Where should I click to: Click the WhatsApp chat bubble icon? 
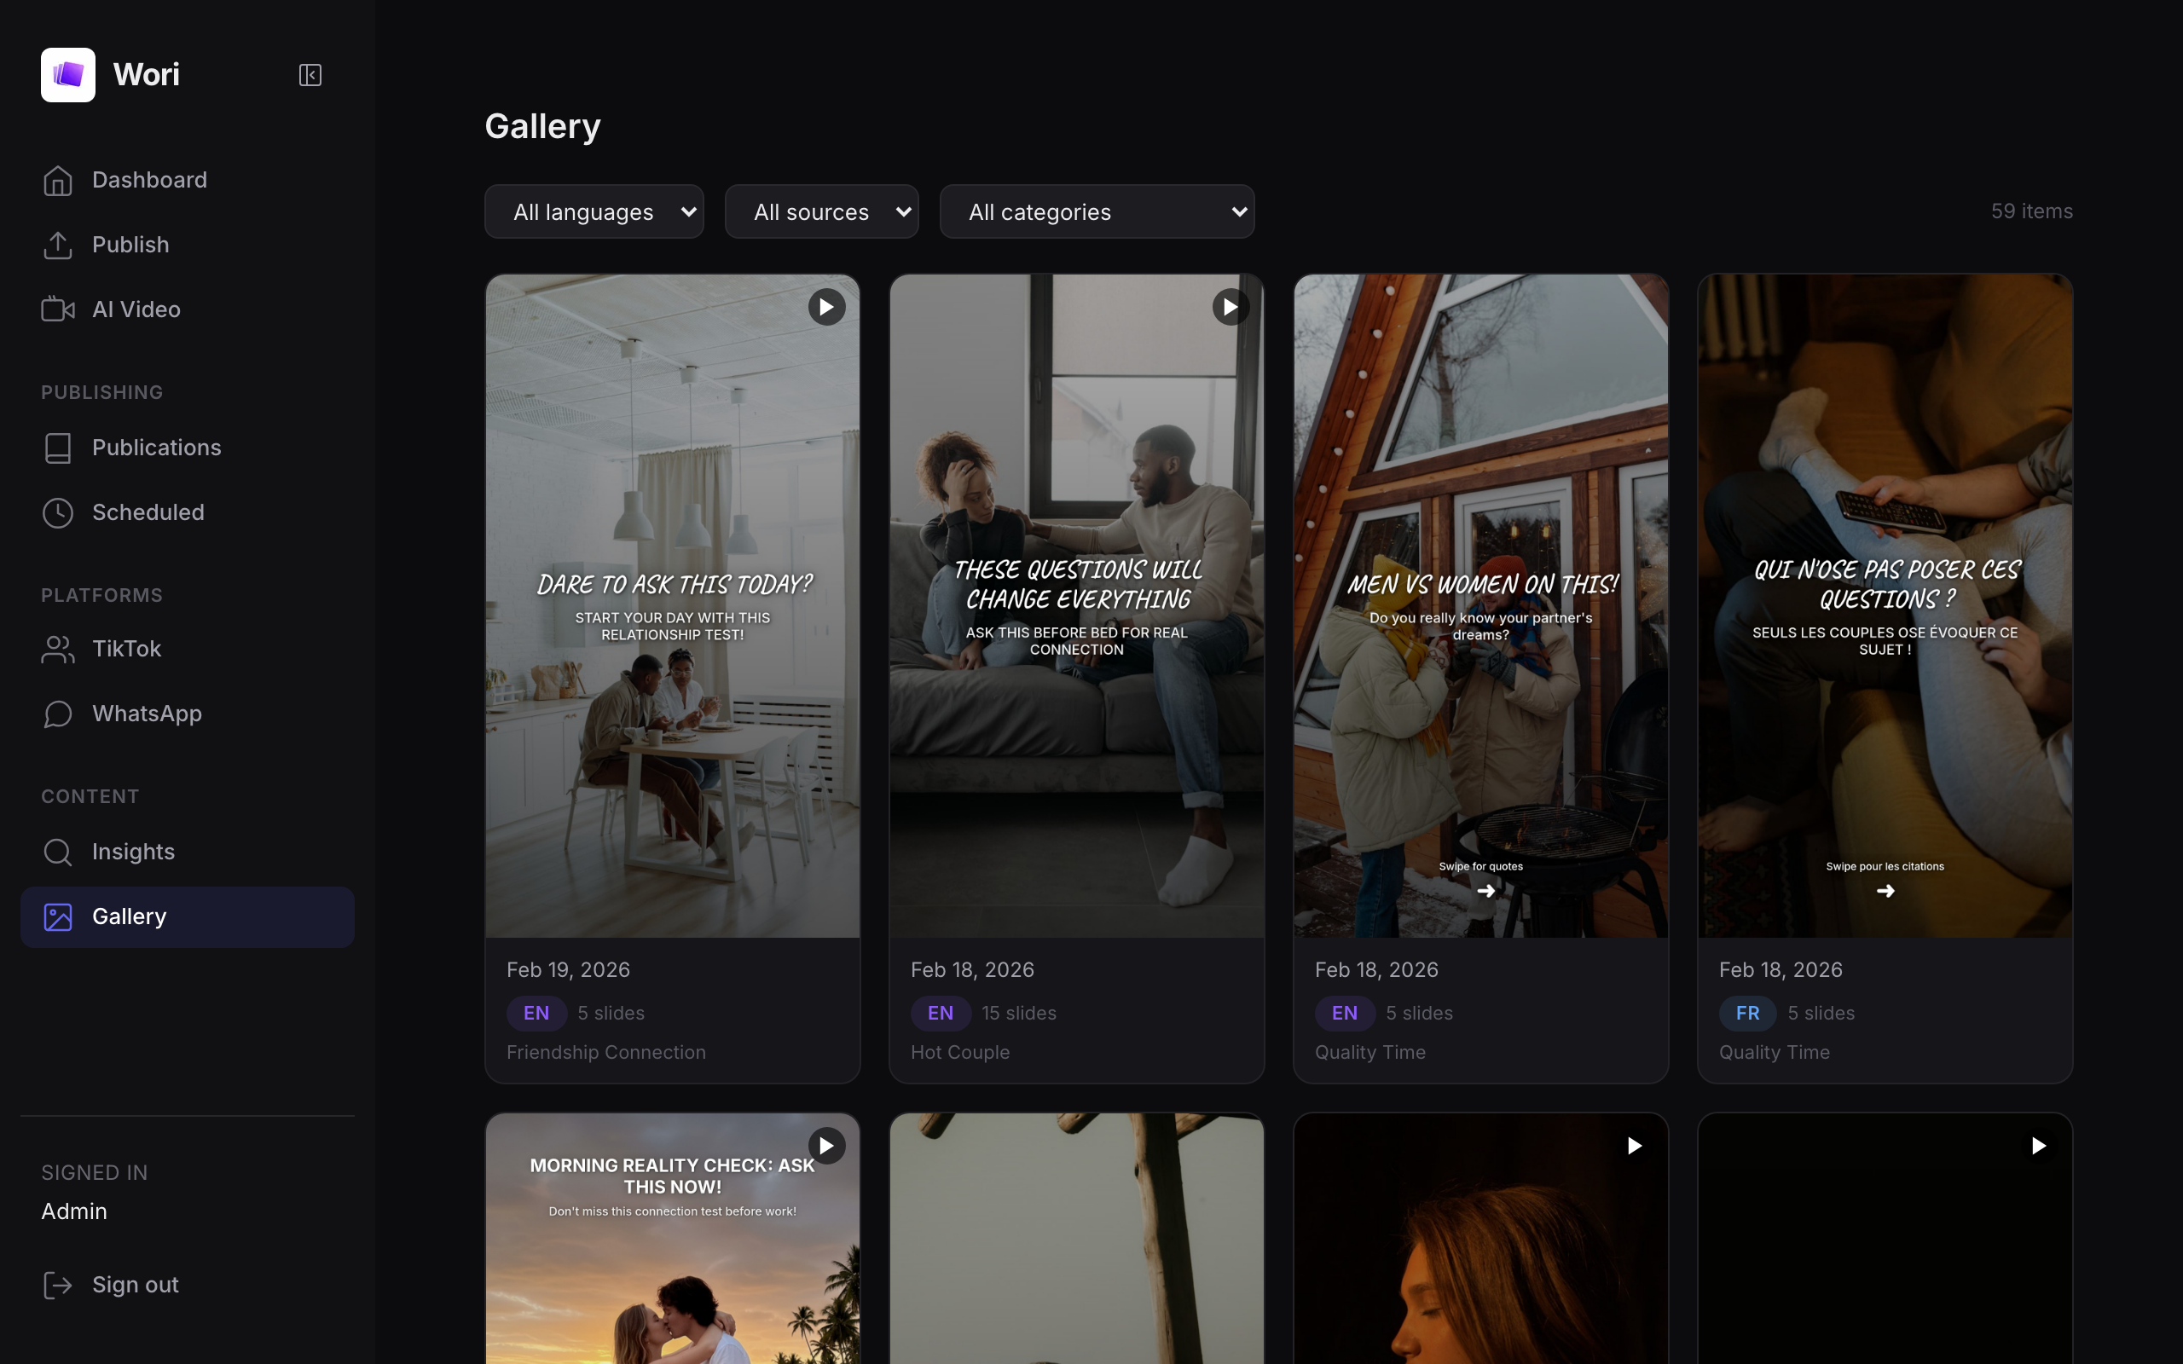tap(58, 714)
